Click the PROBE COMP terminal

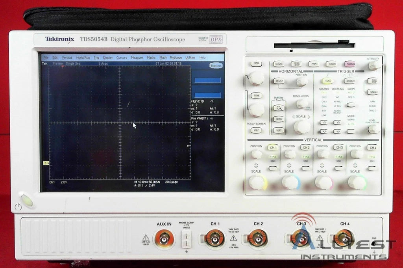(186, 240)
